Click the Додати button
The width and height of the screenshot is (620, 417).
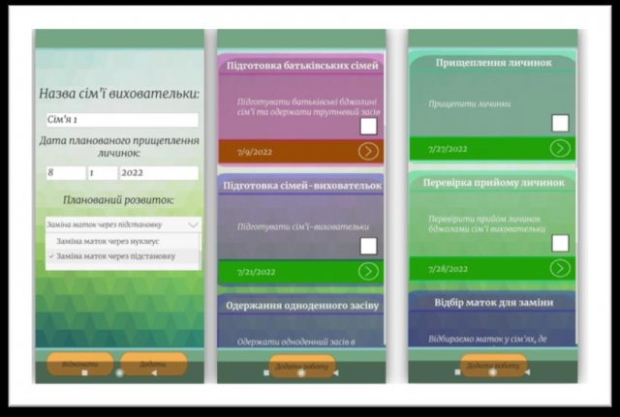153,364
